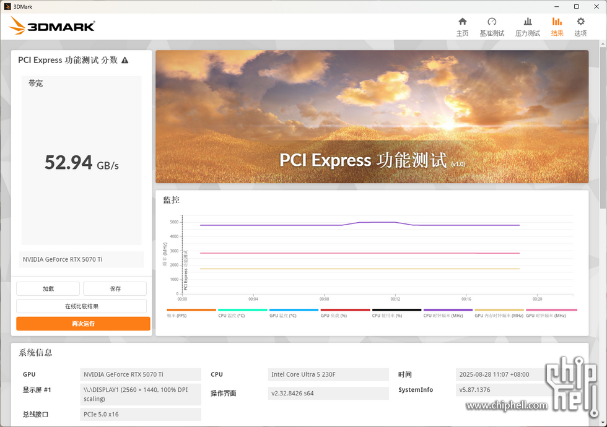Screen dimensions: 607x427
Task: Click the v2.32.8426 s64 version field
Action: pos(328,393)
